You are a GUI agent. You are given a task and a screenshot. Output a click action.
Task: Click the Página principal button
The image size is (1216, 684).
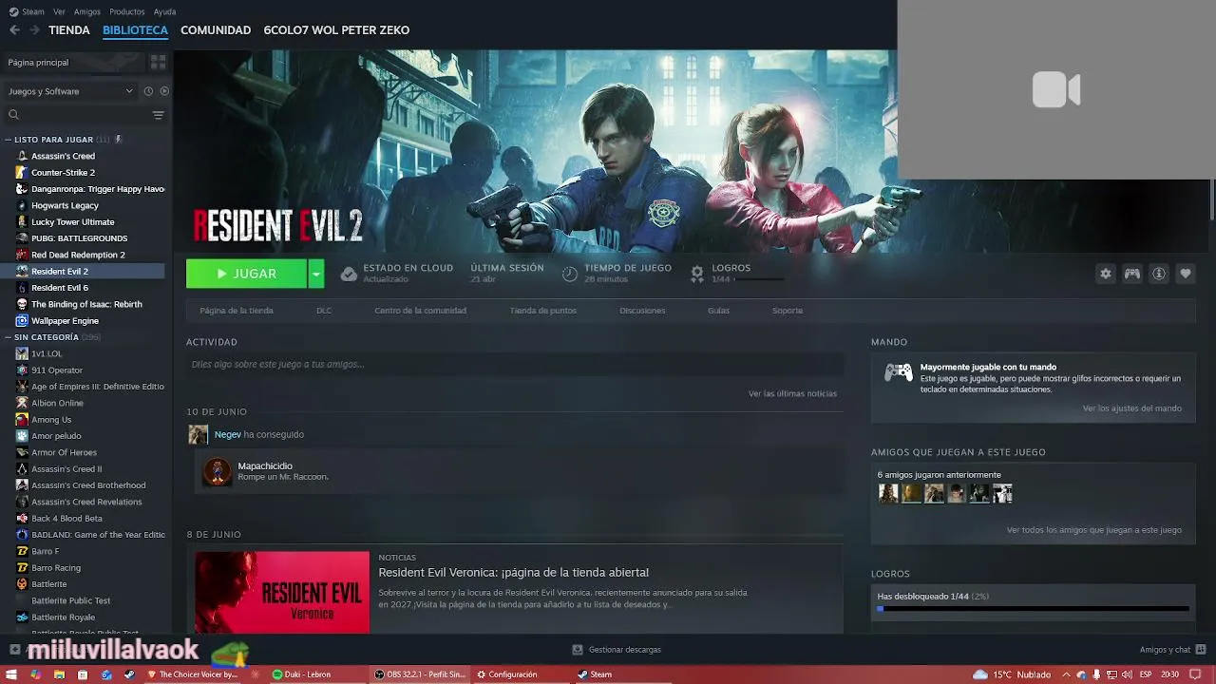tap(74, 62)
